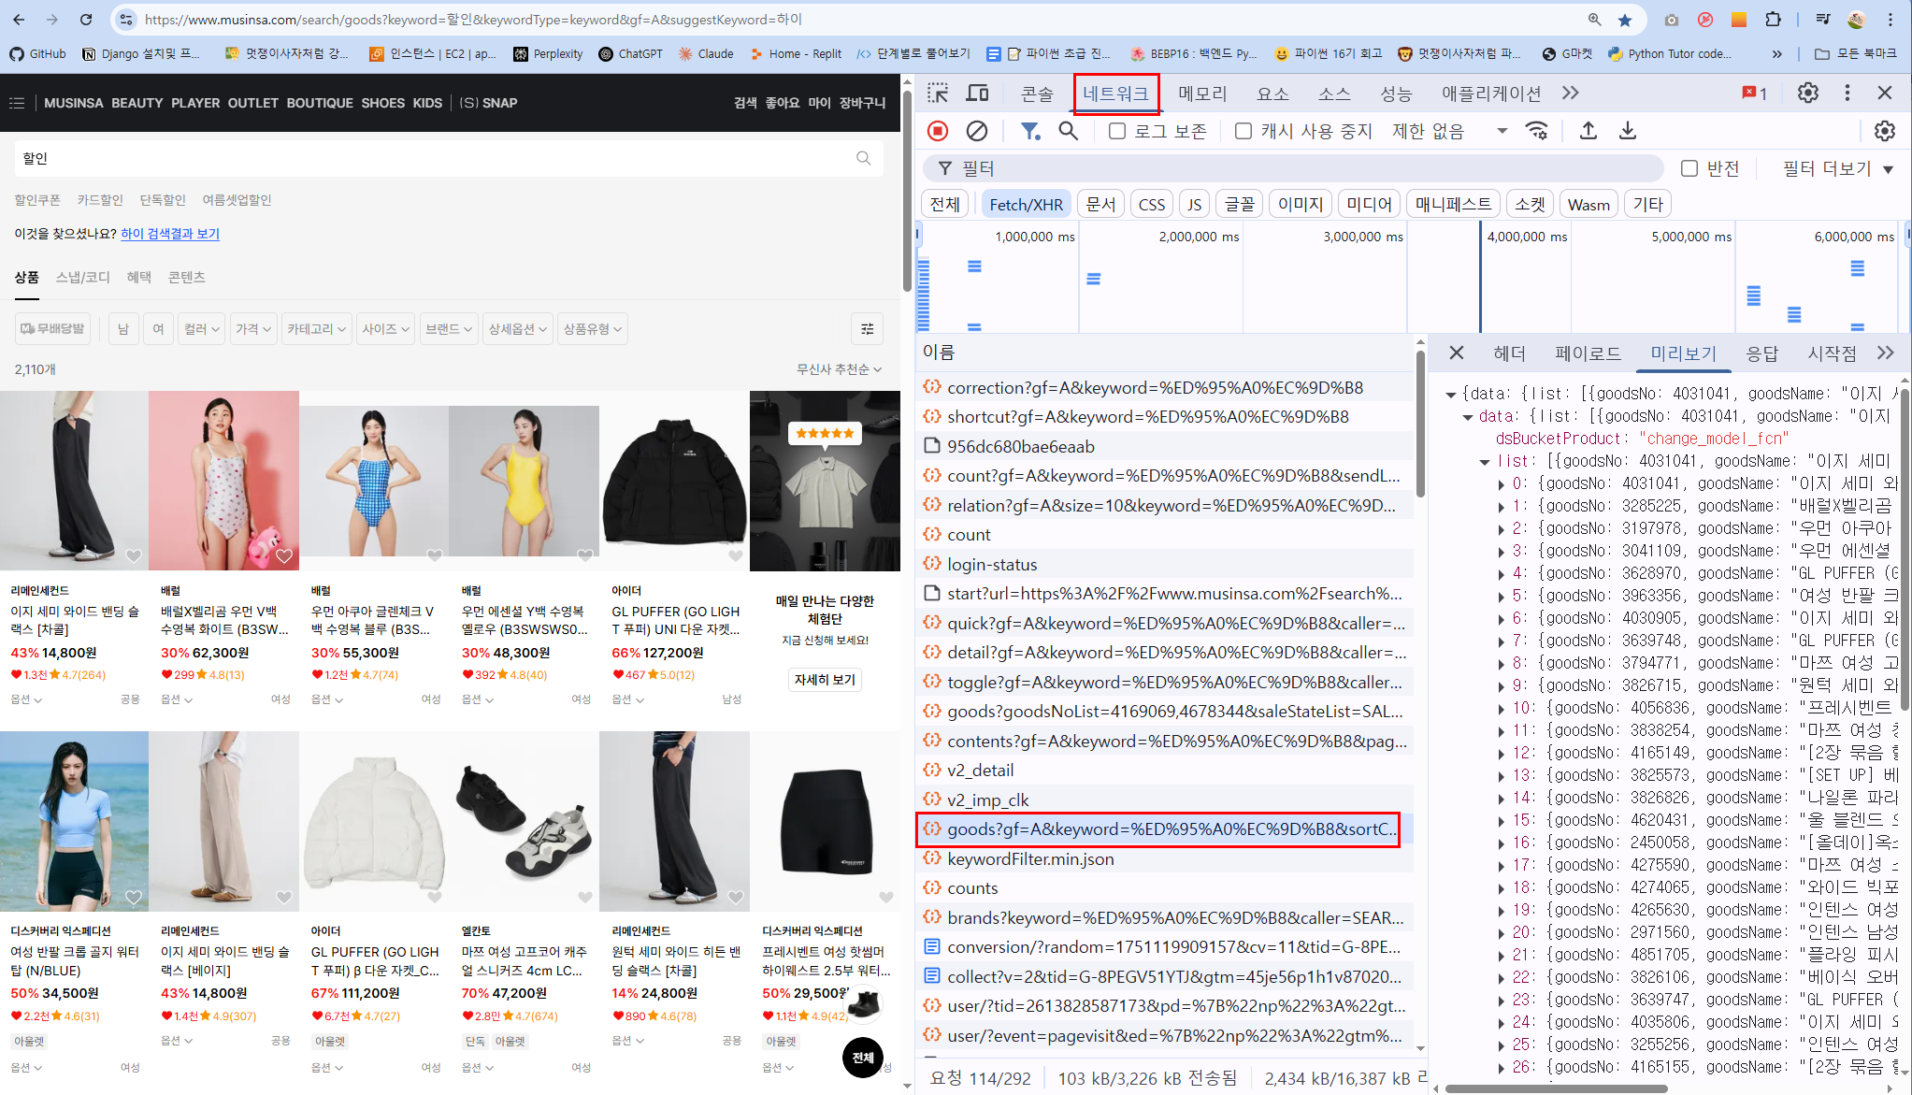Open the 제한 없음 throttling dropdown
This screenshot has width=1912, height=1095.
[x=1449, y=131]
